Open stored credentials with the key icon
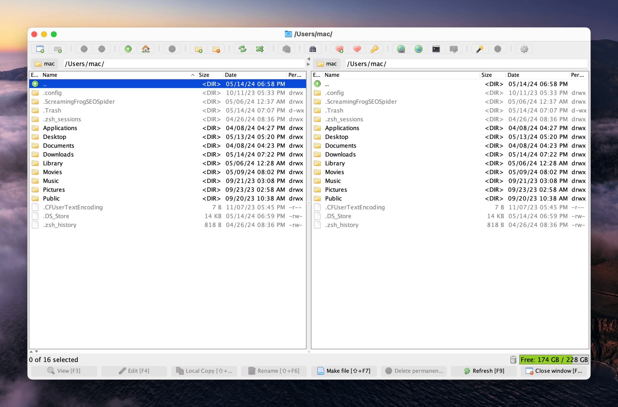This screenshot has height=407, width=618. (x=374, y=49)
